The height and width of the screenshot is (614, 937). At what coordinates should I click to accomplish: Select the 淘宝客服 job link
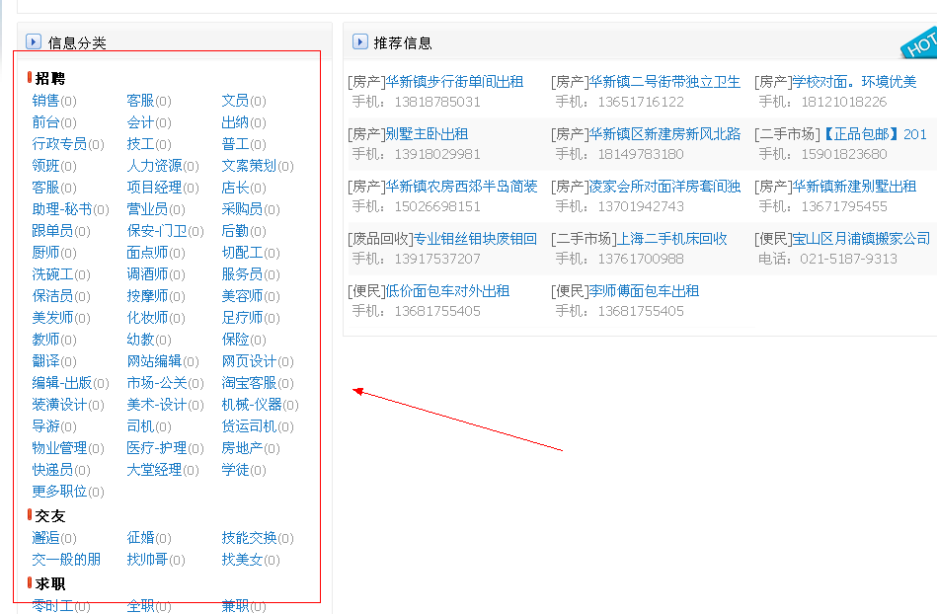tap(249, 383)
